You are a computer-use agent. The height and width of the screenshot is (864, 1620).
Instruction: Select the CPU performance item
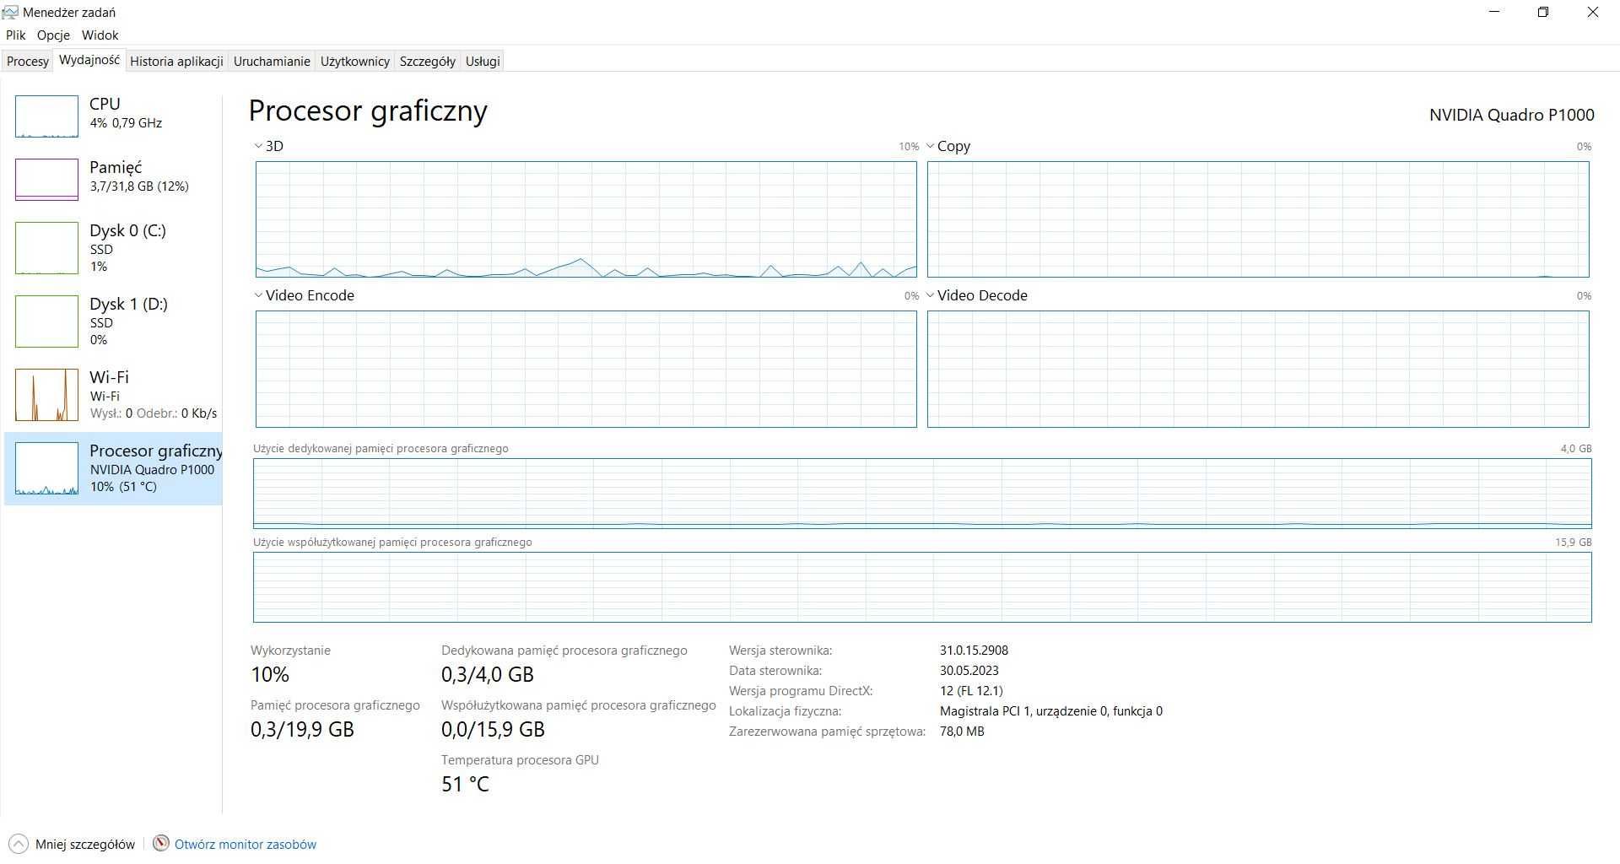point(113,115)
